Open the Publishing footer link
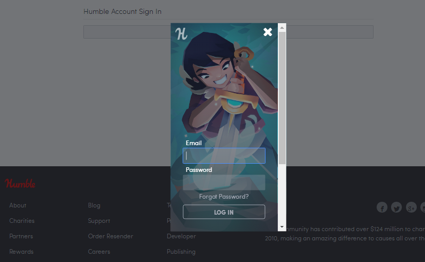The height and width of the screenshot is (262, 425). click(181, 252)
